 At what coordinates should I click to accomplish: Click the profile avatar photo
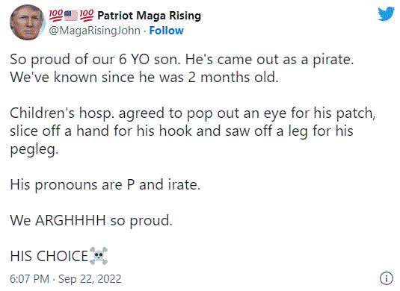click(28, 22)
